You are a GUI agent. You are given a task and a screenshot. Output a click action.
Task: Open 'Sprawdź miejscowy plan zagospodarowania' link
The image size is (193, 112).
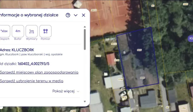click(39, 72)
